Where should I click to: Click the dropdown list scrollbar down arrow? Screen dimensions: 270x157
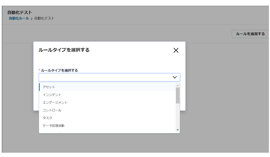(x=178, y=130)
